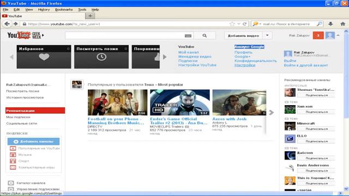Click the Computer games subscription icon
The height and width of the screenshot is (196, 349).
[13, 167]
